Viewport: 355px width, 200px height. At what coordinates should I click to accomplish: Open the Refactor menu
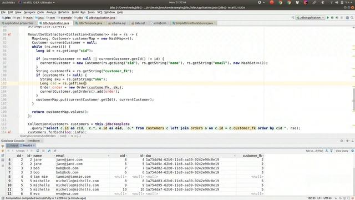click(x=64, y=12)
